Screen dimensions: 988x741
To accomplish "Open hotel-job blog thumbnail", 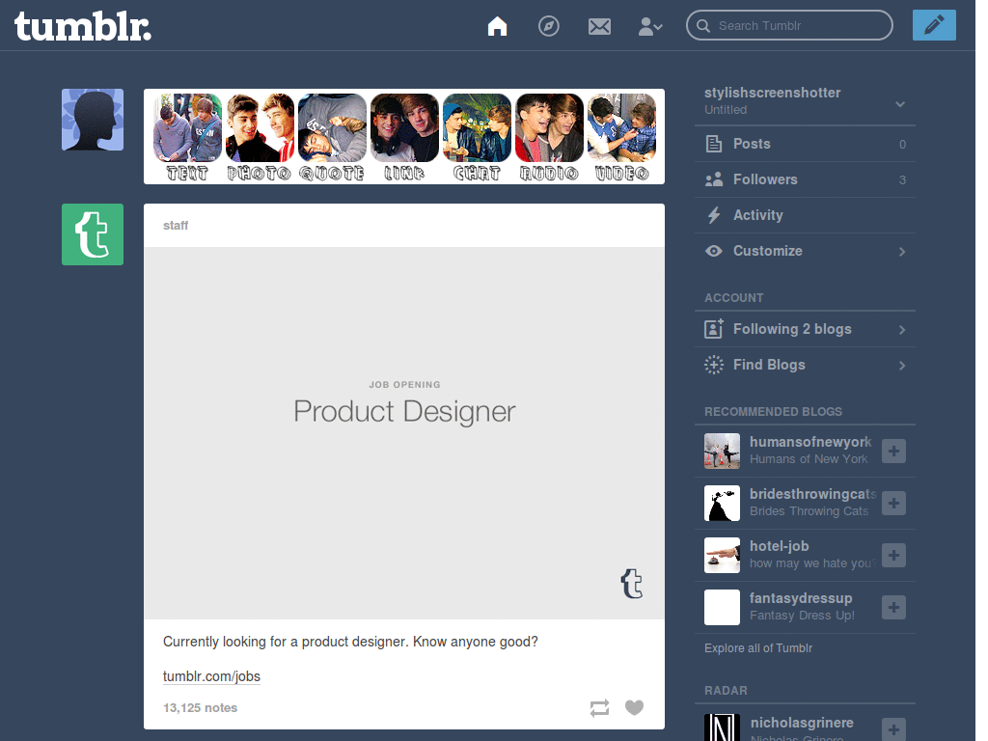I will click(722, 555).
